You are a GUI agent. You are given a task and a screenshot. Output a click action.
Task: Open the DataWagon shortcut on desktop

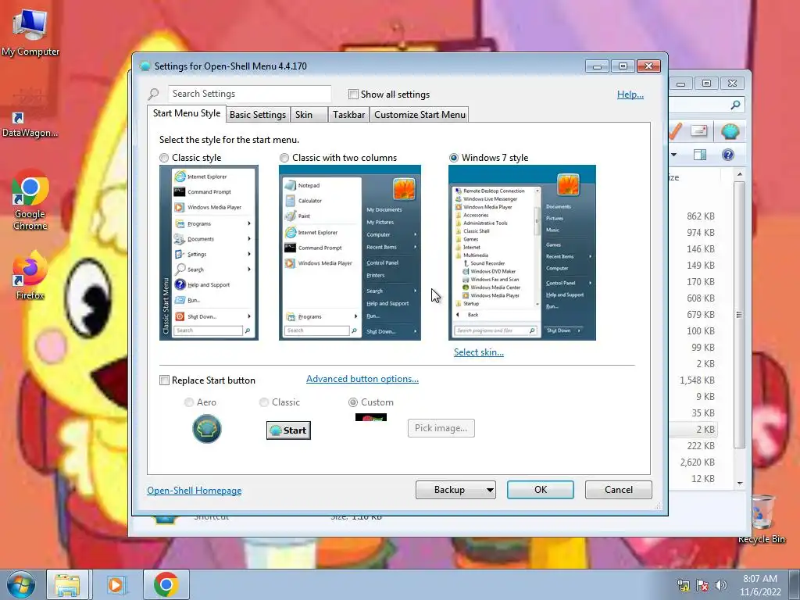[x=29, y=125]
